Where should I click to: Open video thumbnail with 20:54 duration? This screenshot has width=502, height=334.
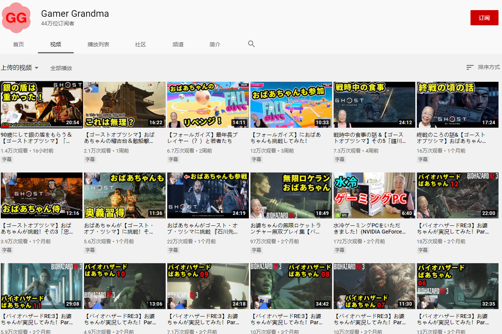point(42,105)
